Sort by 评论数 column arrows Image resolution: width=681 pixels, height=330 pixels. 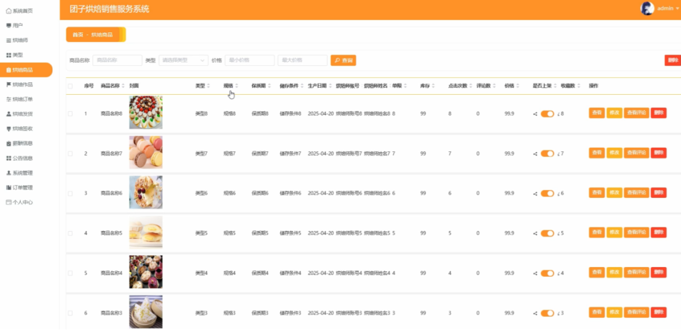(x=494, y=86)
